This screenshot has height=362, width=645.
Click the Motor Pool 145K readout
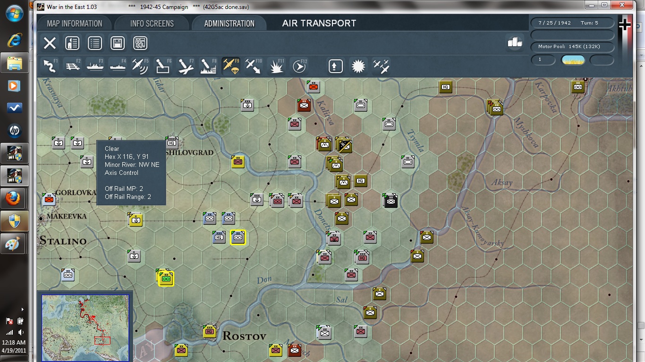point(572,47)
